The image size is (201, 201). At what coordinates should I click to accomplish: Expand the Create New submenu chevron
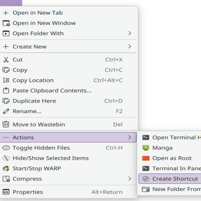(130, 46)
